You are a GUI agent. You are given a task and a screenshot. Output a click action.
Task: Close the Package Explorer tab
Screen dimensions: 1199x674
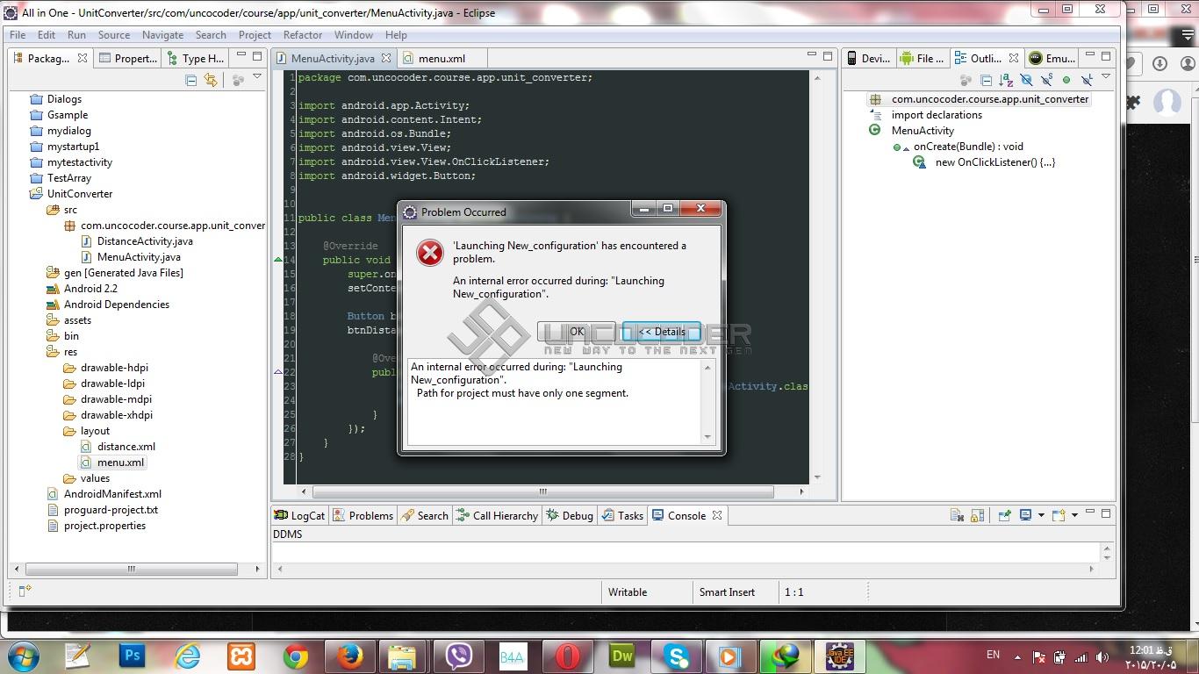tap(83, 58)
